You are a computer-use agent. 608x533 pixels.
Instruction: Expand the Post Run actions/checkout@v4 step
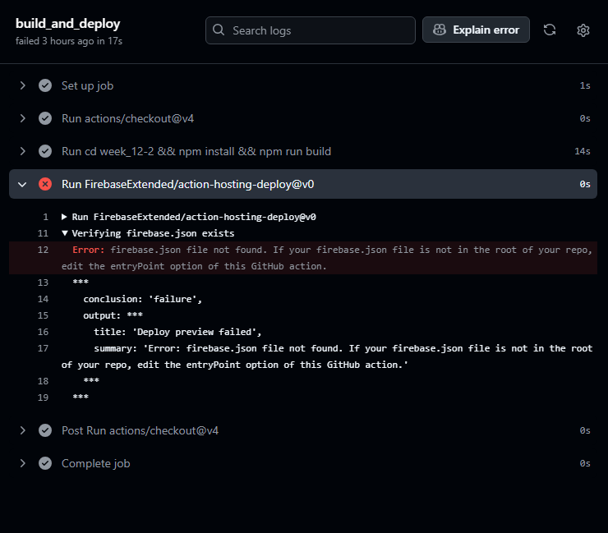[22, 430]
